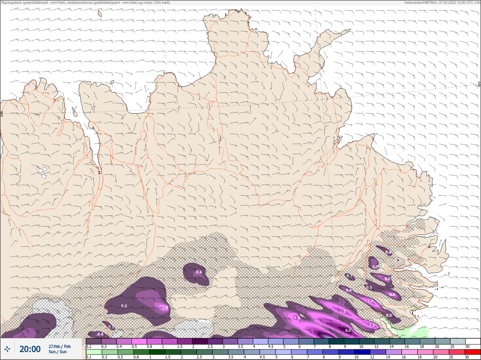Click the '3.0' precipitation value on the map

point(348,331)
